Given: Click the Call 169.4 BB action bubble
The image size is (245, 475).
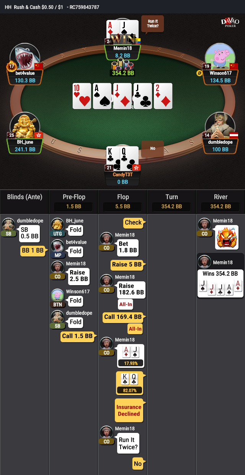Looking at the screenshot, I should [123, 317].
